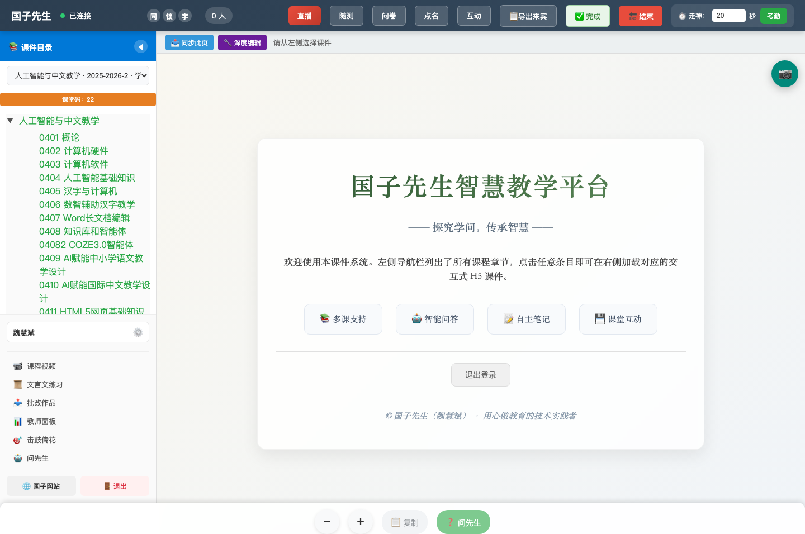Open chapter 0403 计算机软件

pyautogui.click(x=74, y=164)
